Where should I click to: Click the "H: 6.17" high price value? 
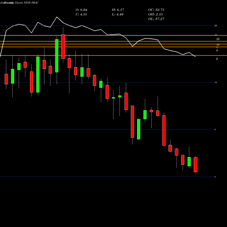point(118,10)
